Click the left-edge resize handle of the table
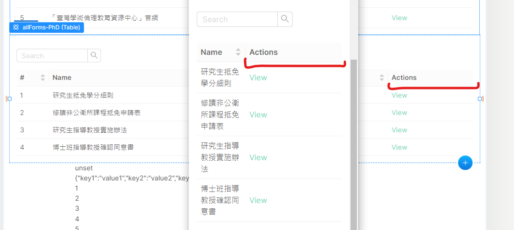Image resolution: width=514 pixels, height=230 pixels. click(10, 99)
